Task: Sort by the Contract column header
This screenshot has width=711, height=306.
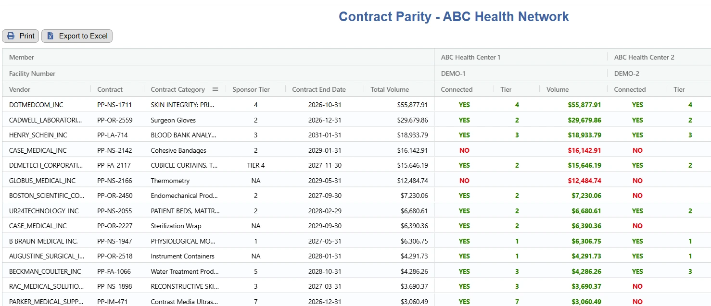Action: coord(110,89)
